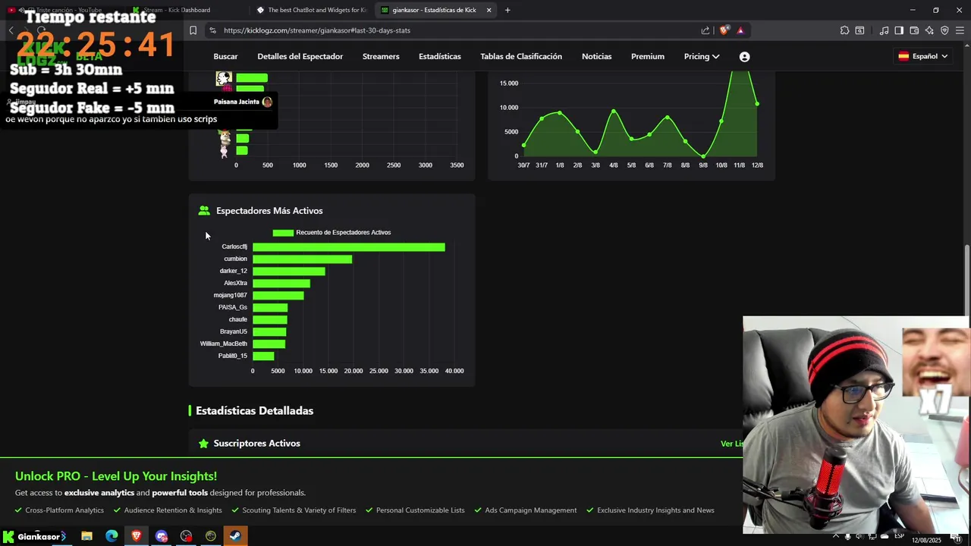
Task: Go to the Streamers page
Action: (381, 57)
